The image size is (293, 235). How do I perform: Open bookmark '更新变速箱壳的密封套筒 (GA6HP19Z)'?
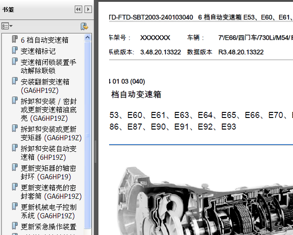[x=51, y=192]
